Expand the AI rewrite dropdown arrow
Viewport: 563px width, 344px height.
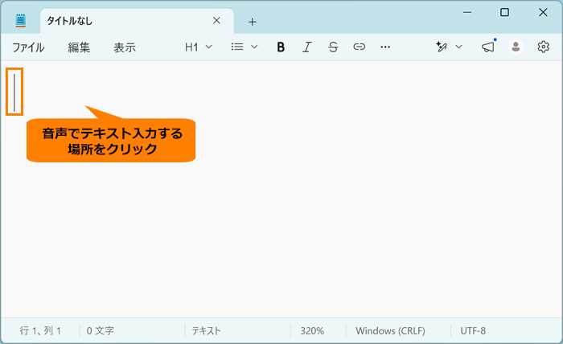(x=459, y=47)
